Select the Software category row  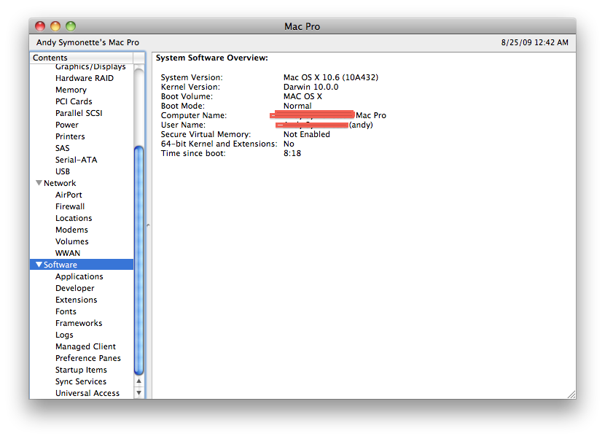(x=82, y=265)
